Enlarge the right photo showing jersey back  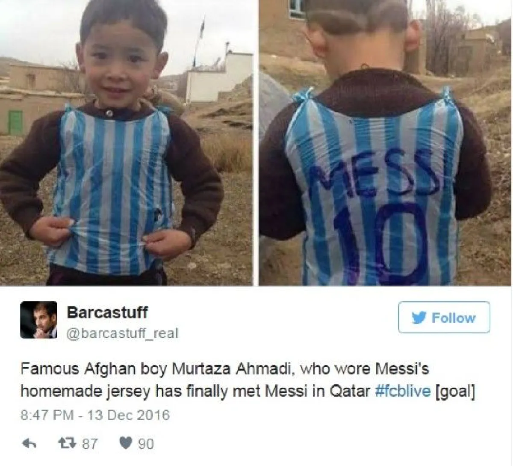click(385, 142)
